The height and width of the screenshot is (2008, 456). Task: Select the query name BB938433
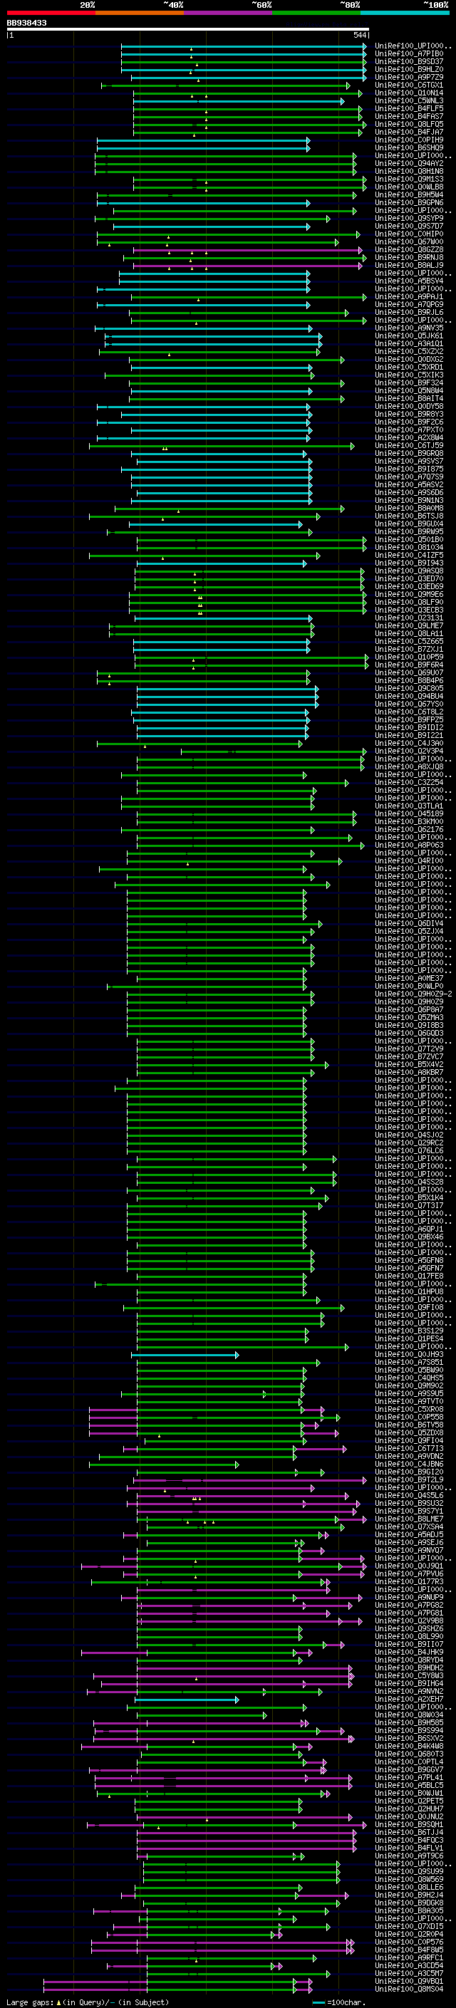tap(26, 24)
